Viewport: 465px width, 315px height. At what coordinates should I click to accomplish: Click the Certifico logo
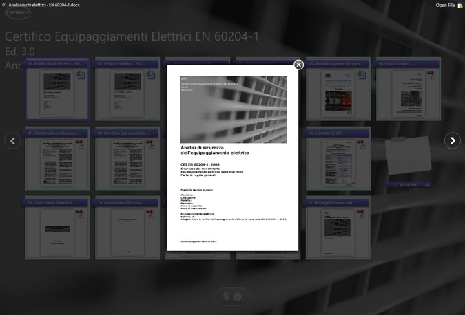17,14
